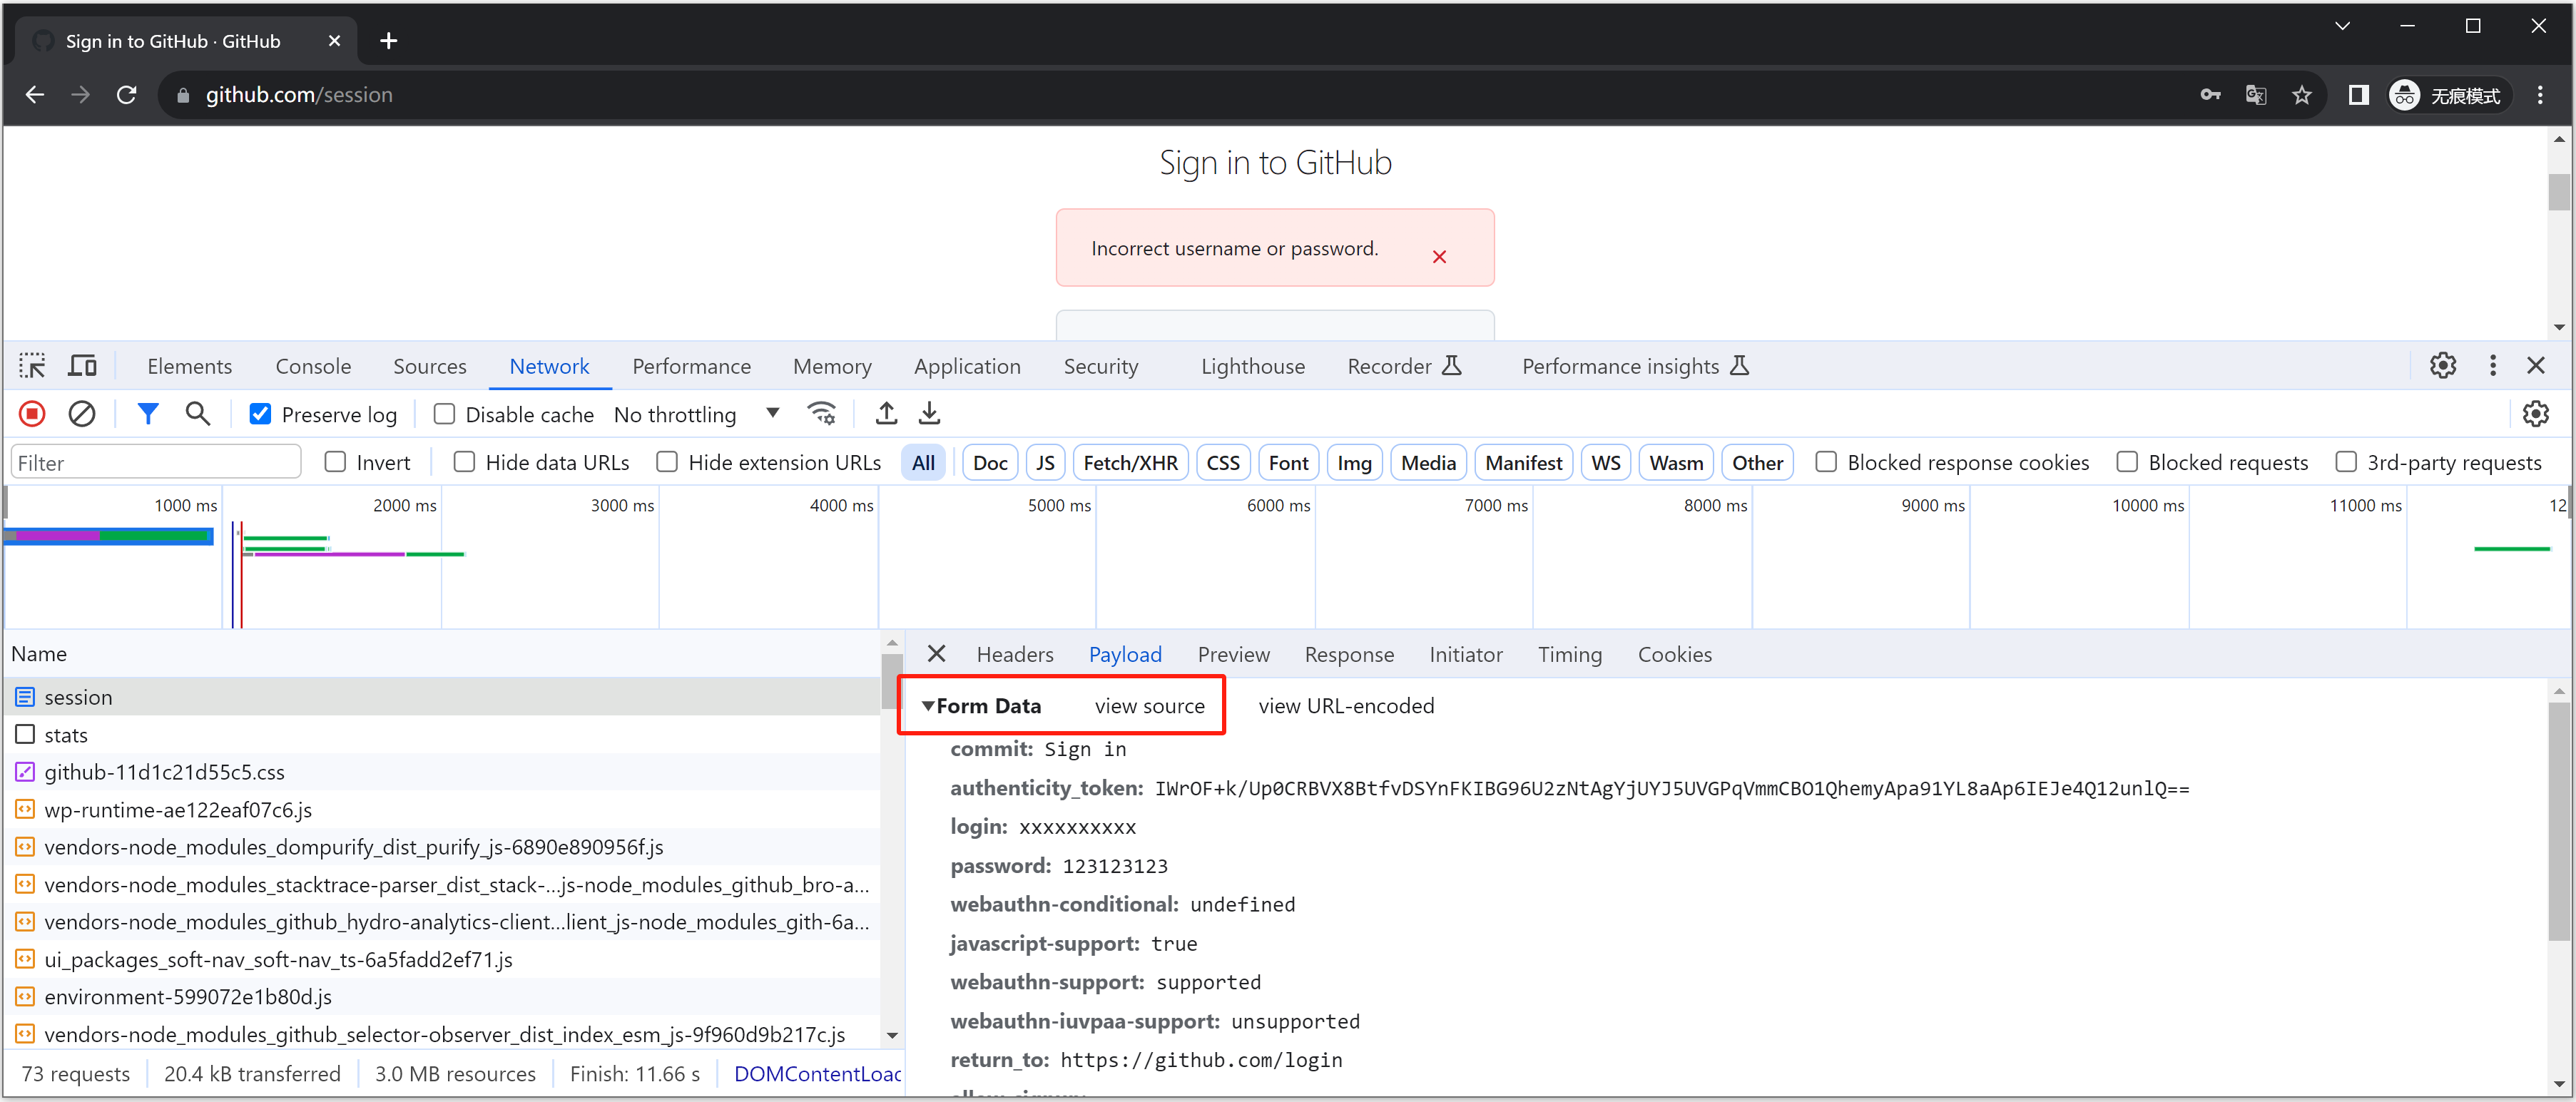Screen dimensions: 2576x1102
Task: Open the network search magnifier
Action: [198, 414]
